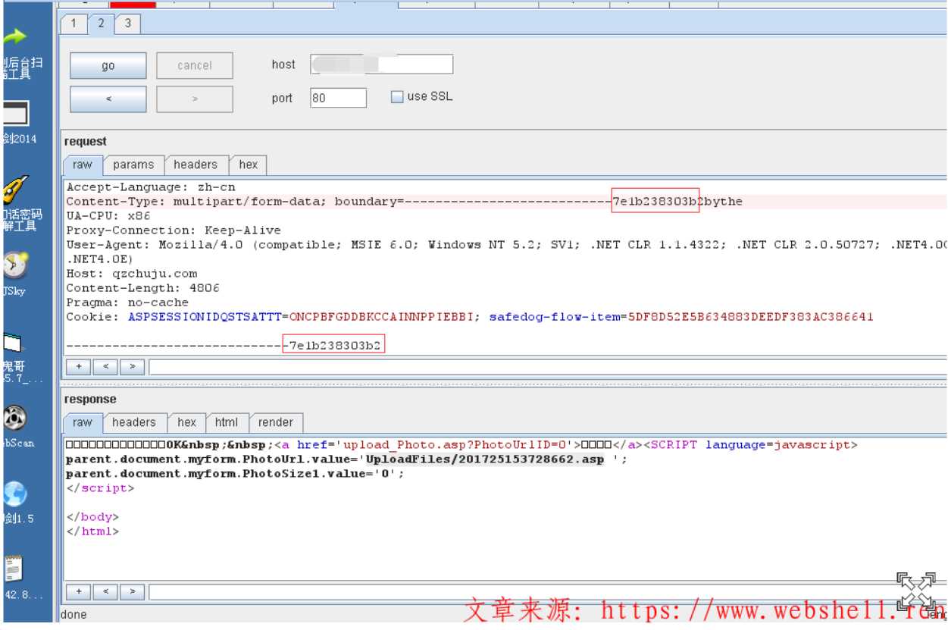
Task: Click the request search plus button
Action: point(79,367)
